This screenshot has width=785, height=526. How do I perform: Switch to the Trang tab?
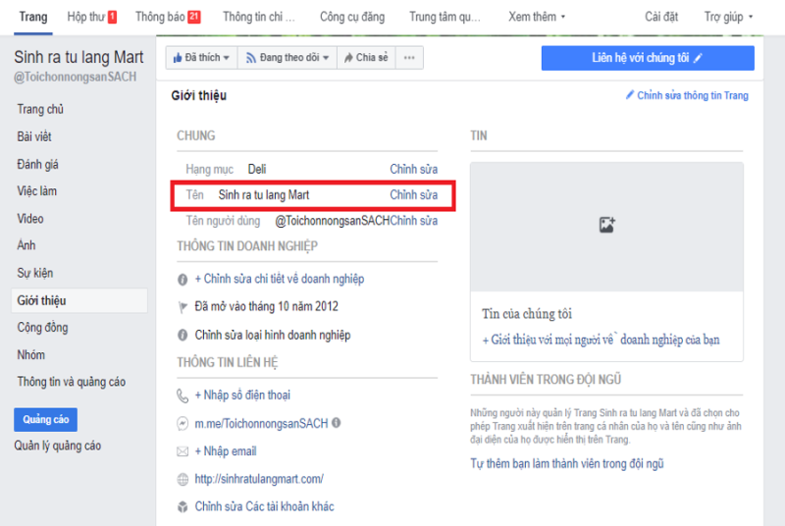tap(33, 17)
